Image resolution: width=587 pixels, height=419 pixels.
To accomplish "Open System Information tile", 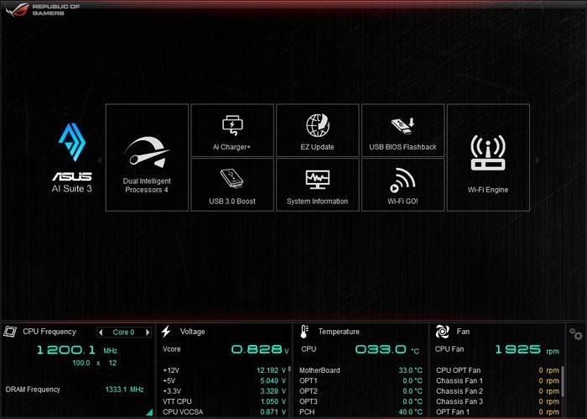I will pyautogui.click(x=317, y=185).
